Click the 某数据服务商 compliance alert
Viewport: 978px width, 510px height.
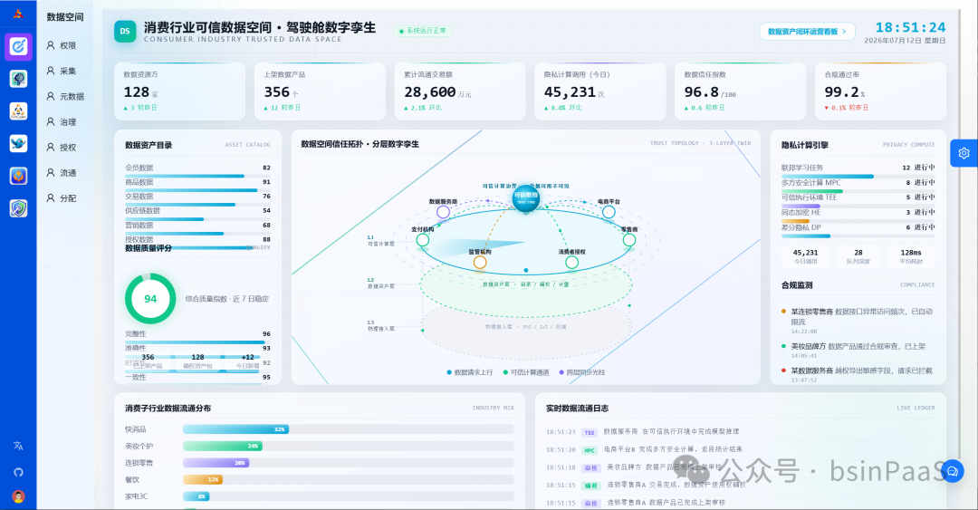[858, 374]
